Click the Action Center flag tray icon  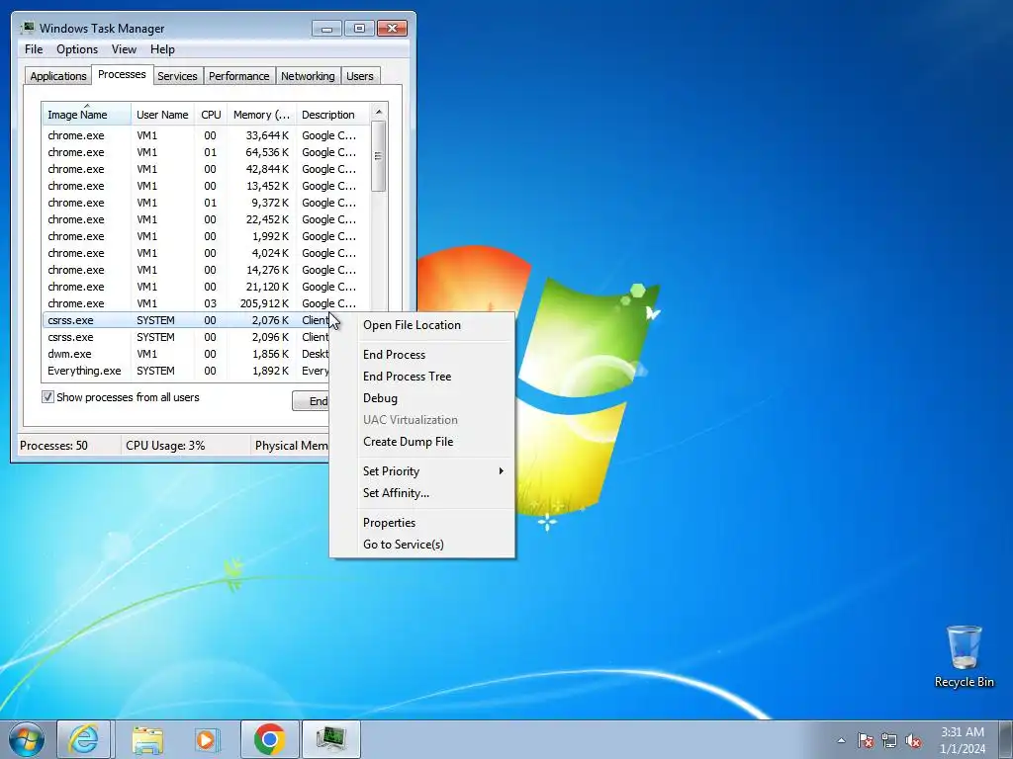click(866, 740)
